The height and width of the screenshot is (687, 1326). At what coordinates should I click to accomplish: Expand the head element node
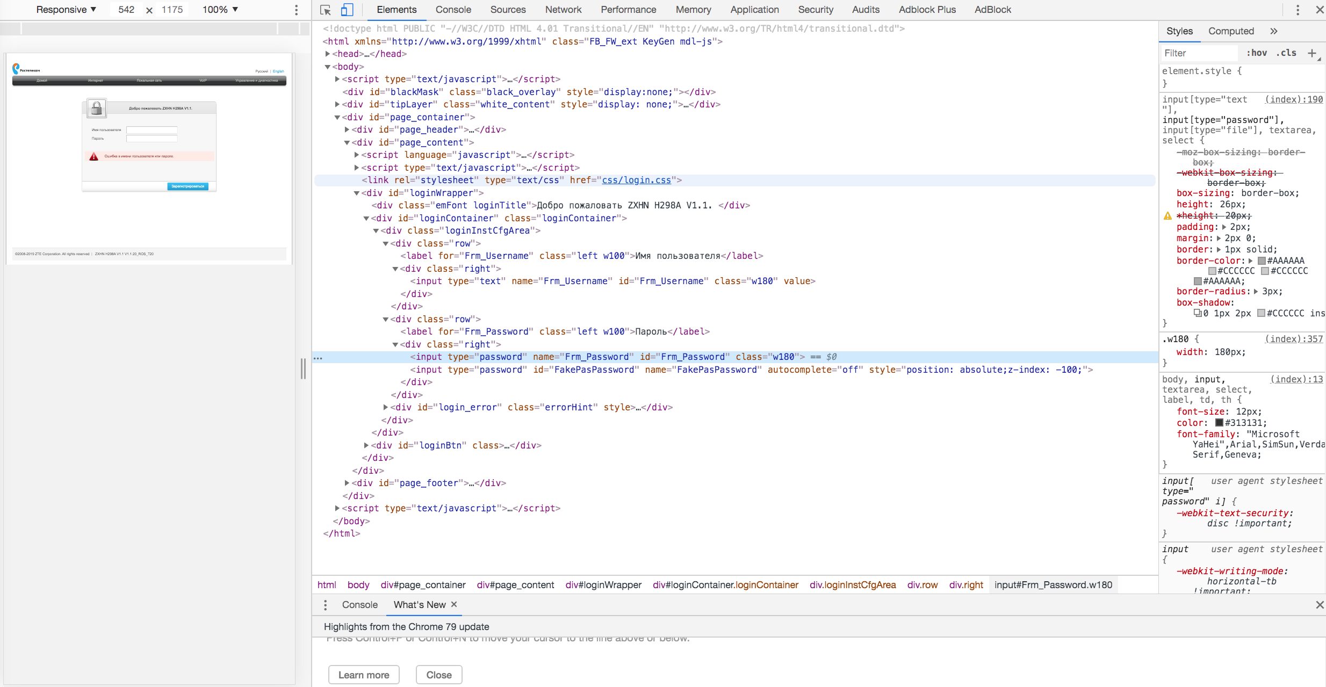(327, 54)
